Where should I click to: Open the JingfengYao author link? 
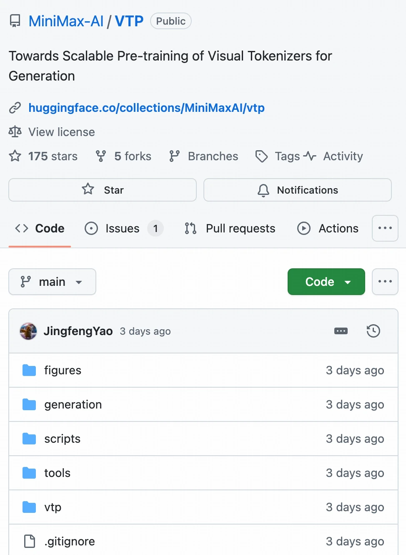tap(78, 331)
